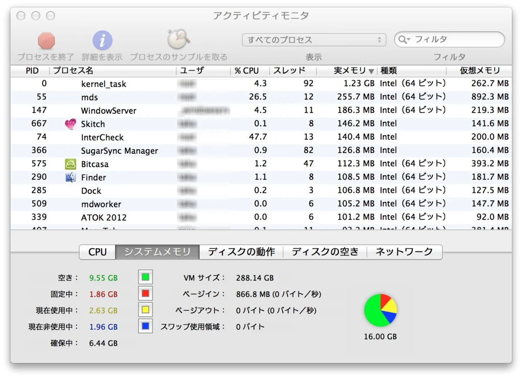Click the 892.3 MB virtual memory value

[x=490, y=97]
